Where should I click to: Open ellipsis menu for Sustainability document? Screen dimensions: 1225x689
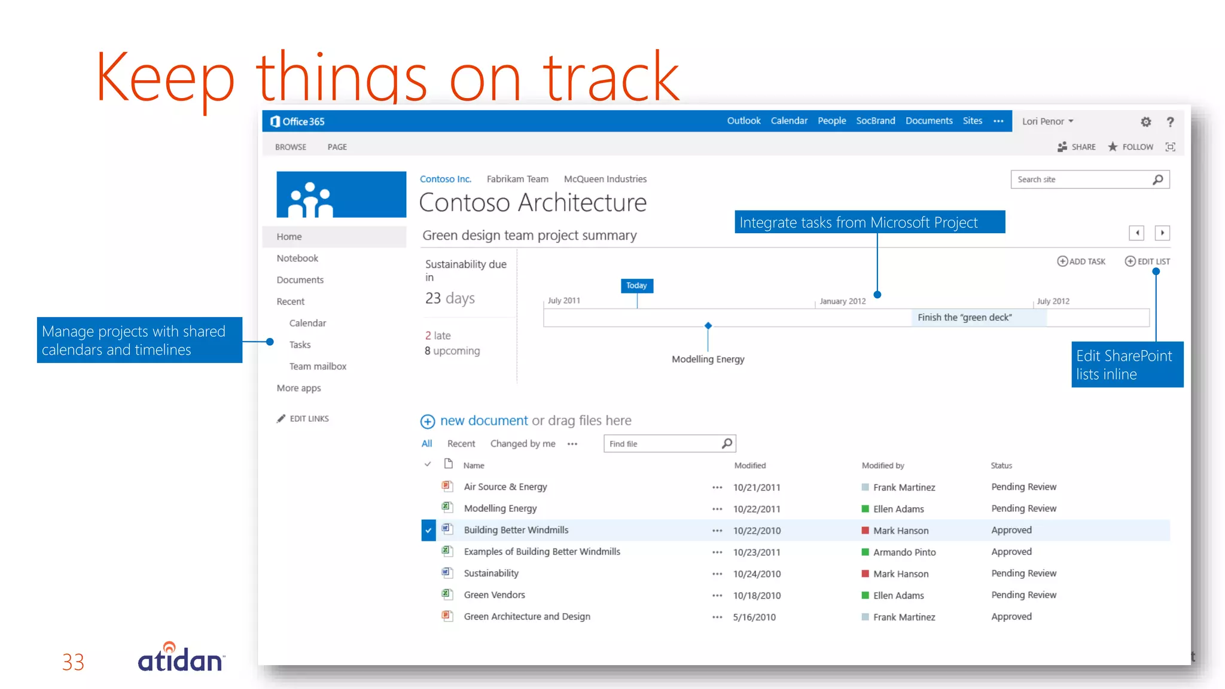click(717, 574)
